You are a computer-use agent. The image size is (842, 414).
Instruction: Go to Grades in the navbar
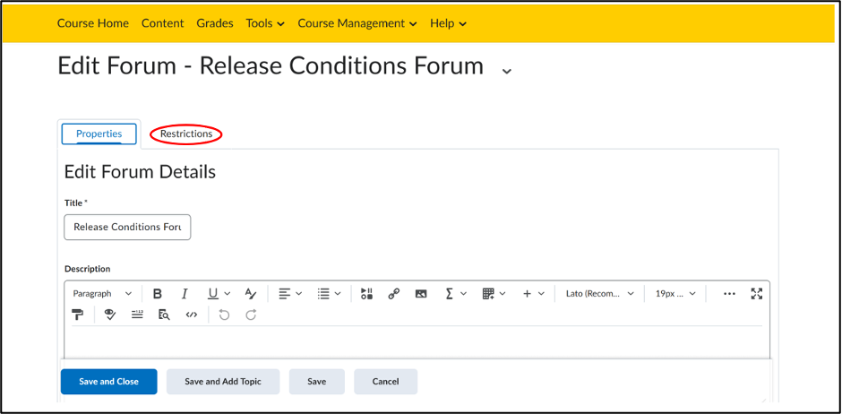point(215,23)
